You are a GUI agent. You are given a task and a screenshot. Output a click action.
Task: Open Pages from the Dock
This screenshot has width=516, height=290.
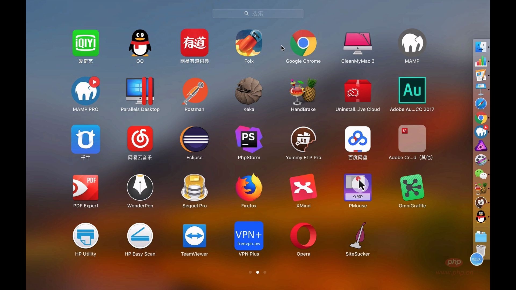pos(481,75)
